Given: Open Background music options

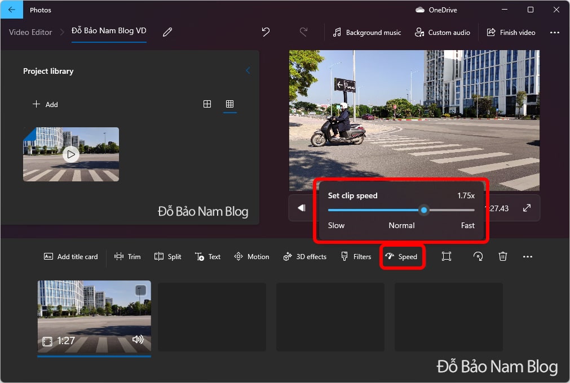Looking at the screenshot, I should (367, 32).
